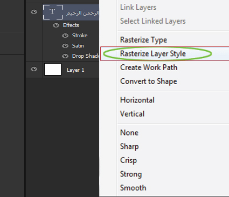229x197 pixels.
Task: Toggle visibility of all Effects
Action: (x=56, y=25)
